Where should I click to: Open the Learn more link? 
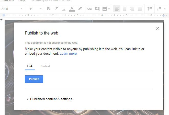coord(68,54)
